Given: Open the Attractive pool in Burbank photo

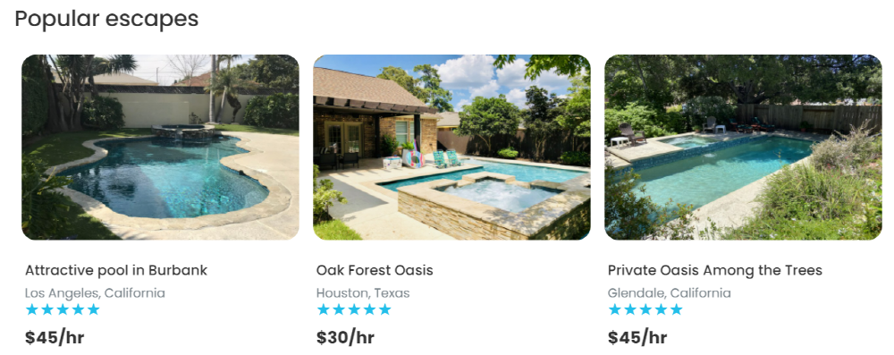Looking at the screenshot, I should click(x=160, y=148).
